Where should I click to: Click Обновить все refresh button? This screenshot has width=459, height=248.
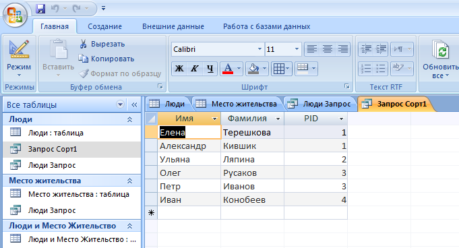tap(440, 59)
